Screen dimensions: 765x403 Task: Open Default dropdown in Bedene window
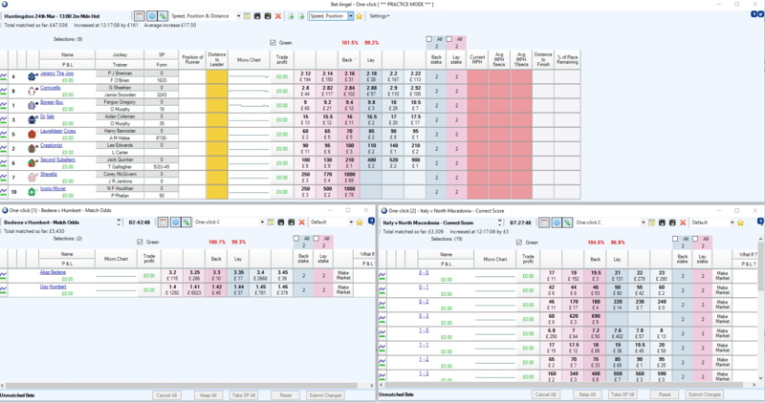tap(351, 223)
